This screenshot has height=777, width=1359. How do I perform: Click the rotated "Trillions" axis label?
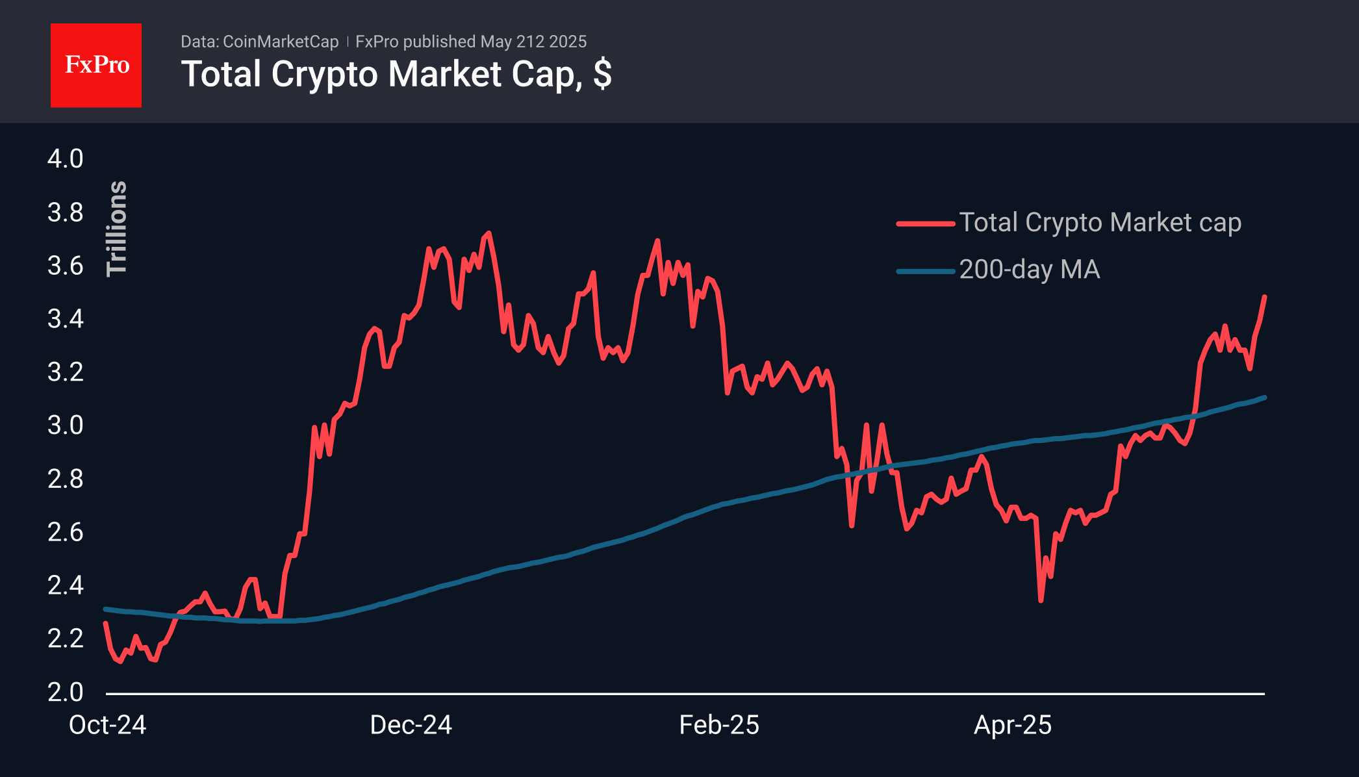(117, 229)
